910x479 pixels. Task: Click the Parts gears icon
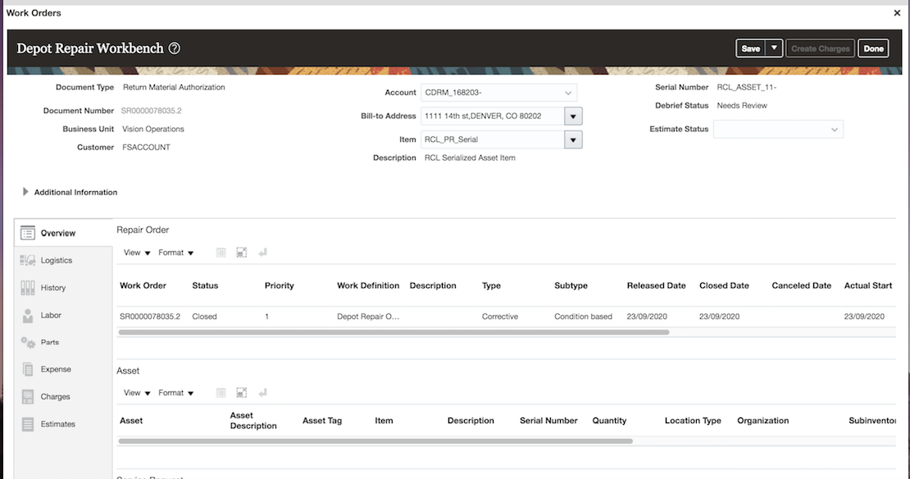27,343
